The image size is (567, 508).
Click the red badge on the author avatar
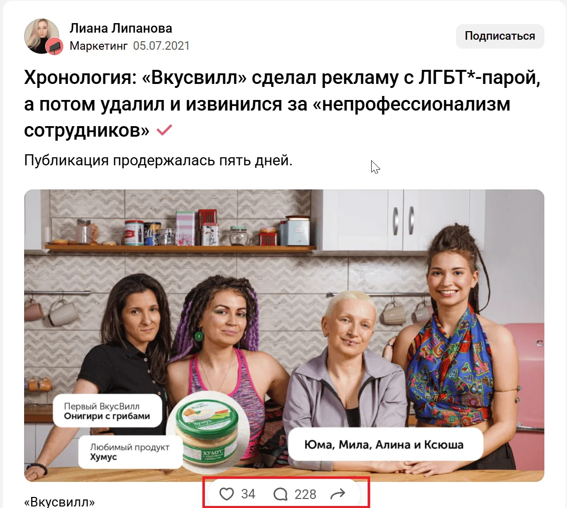(54, 46)
